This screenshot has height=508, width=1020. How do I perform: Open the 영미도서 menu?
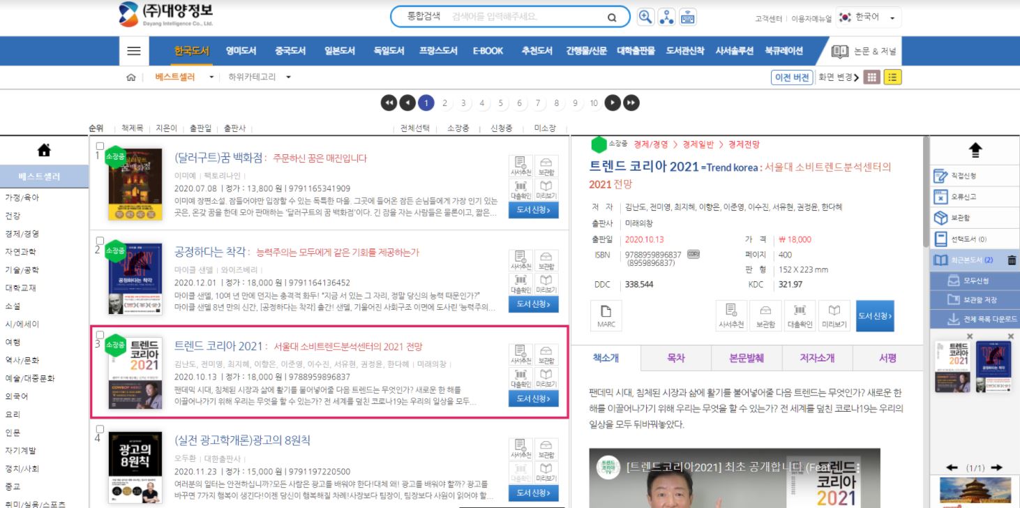(x=241, y=51)
